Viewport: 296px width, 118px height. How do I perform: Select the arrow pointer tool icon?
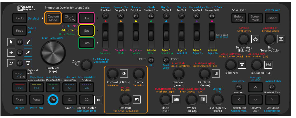(x=11, y=42)
